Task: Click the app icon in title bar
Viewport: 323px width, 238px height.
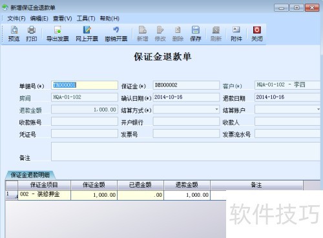Action: coord(5,8)
